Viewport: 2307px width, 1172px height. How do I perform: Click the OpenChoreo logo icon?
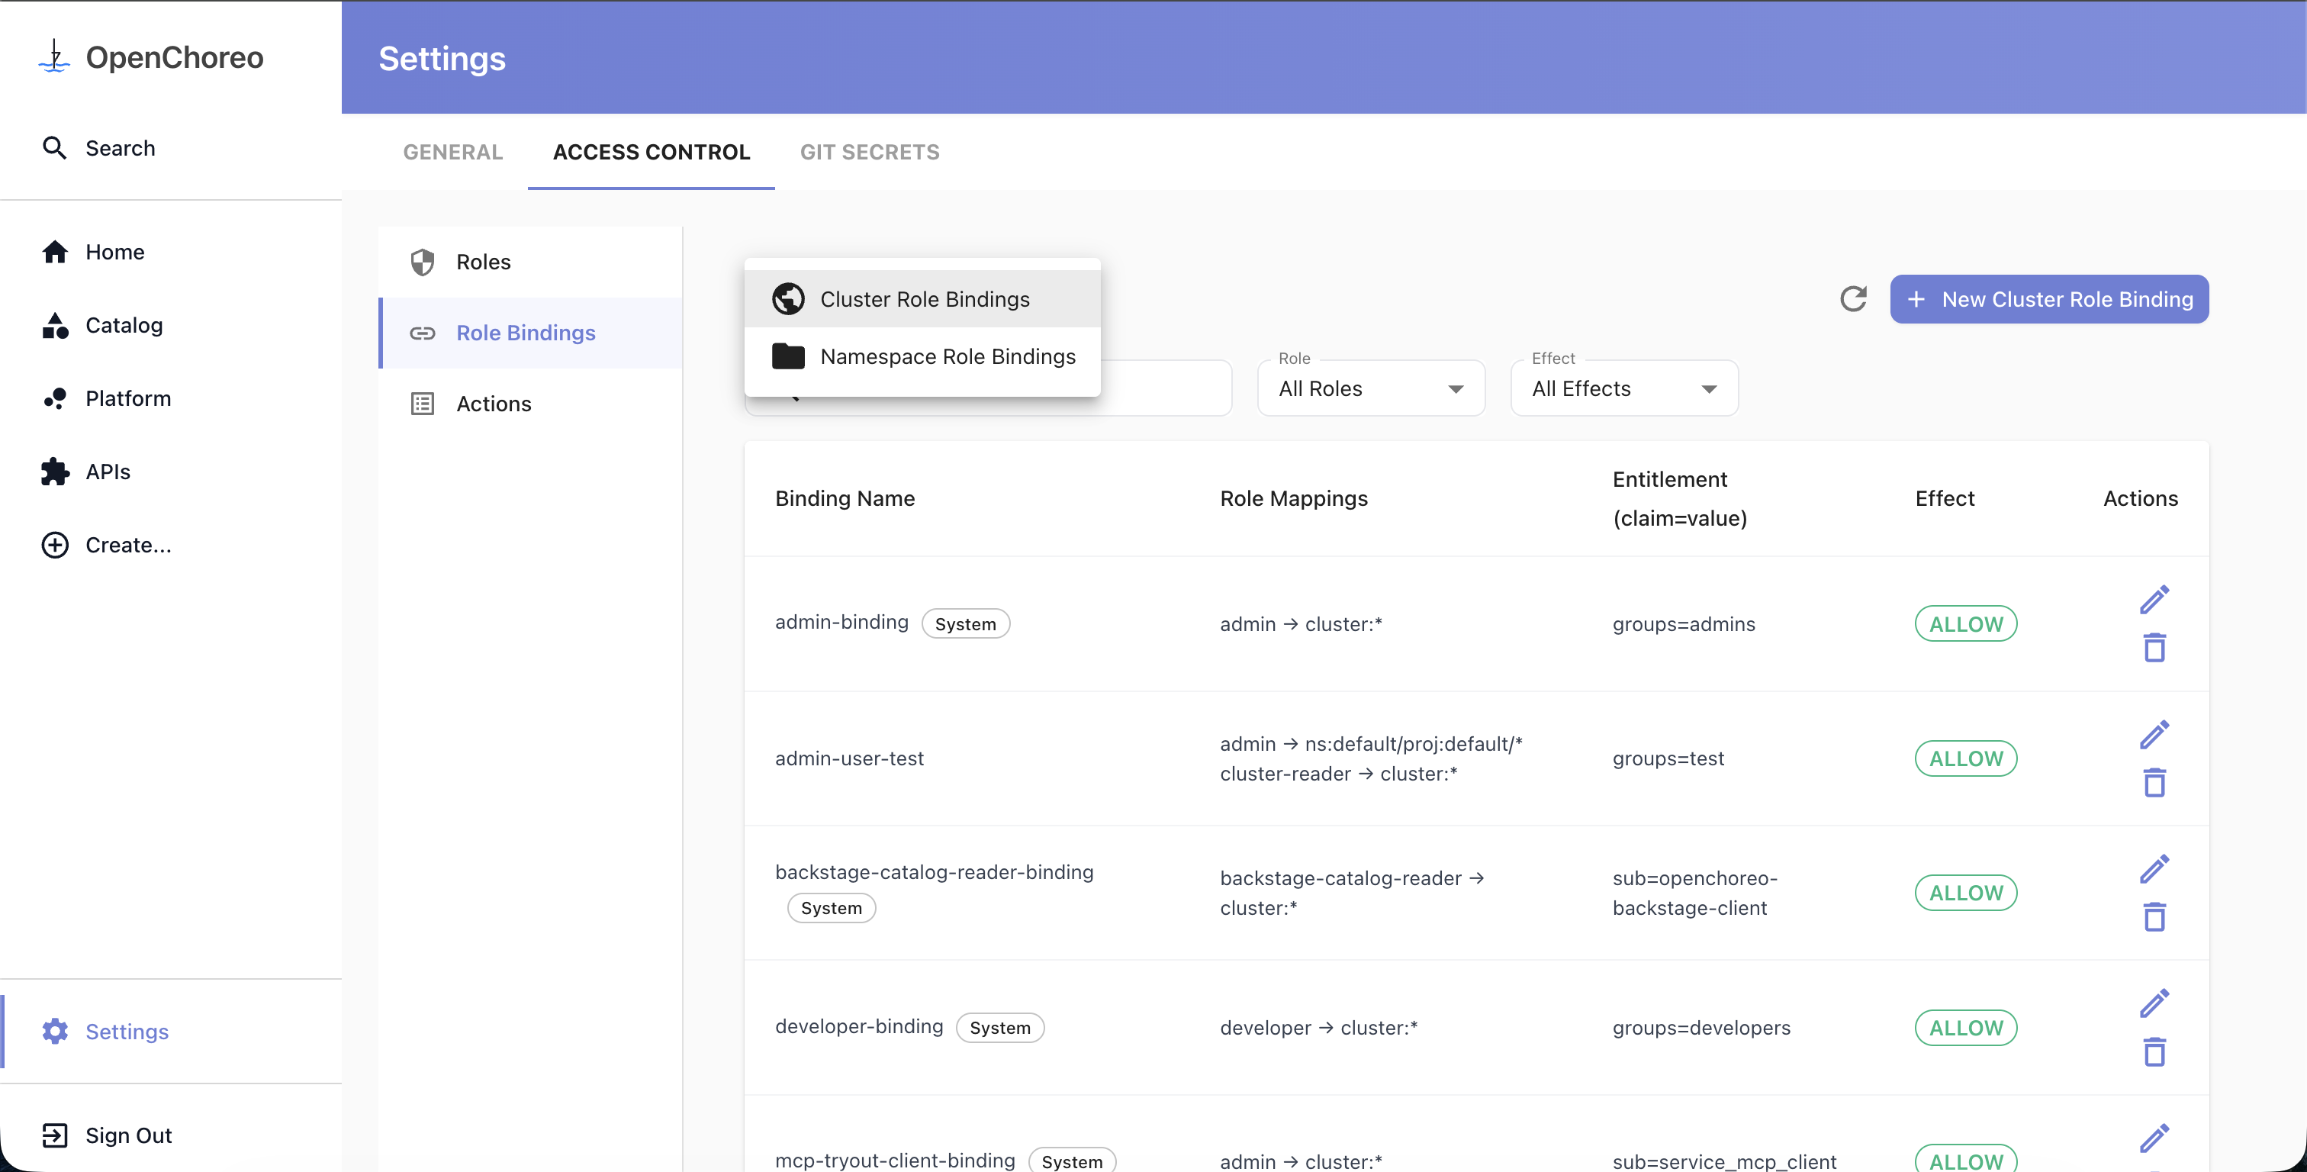coord(53,56)
